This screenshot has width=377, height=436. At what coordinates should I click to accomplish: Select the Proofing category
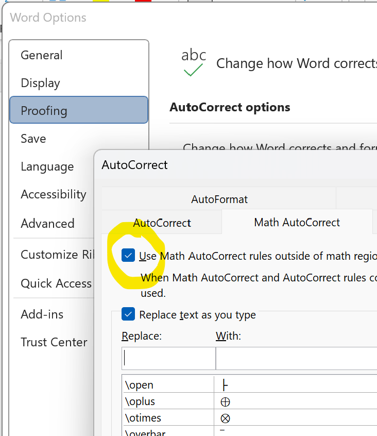click(79, 110)
